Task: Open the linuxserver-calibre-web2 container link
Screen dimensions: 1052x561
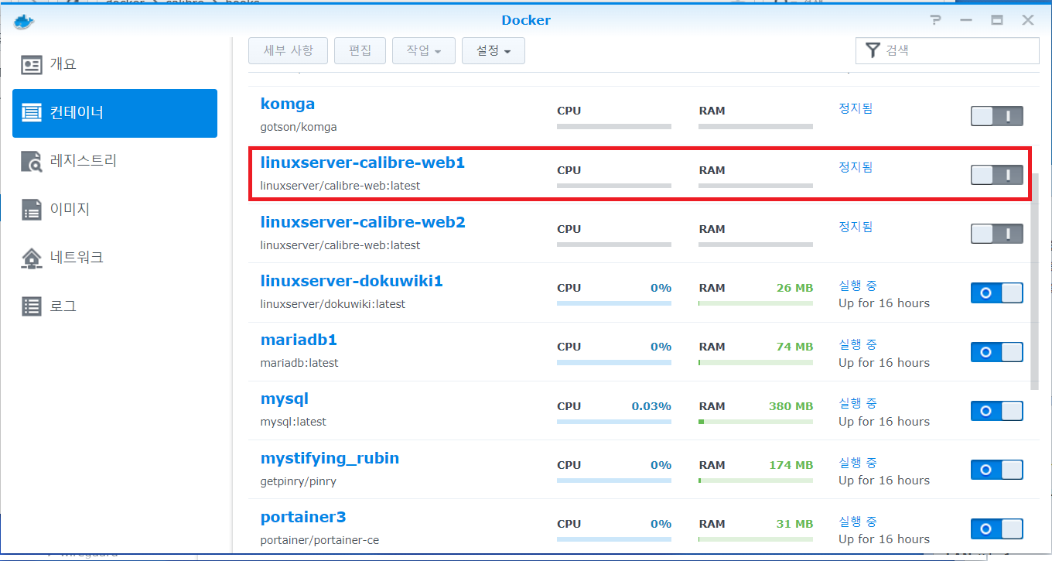Action: (363, 222)
